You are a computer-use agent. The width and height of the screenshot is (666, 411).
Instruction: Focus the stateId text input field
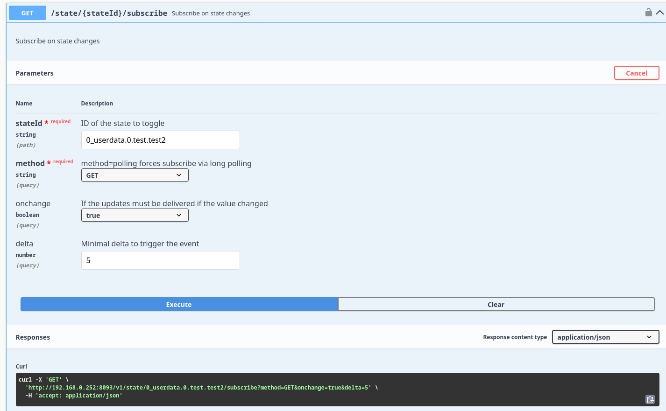tap(160, 140)
